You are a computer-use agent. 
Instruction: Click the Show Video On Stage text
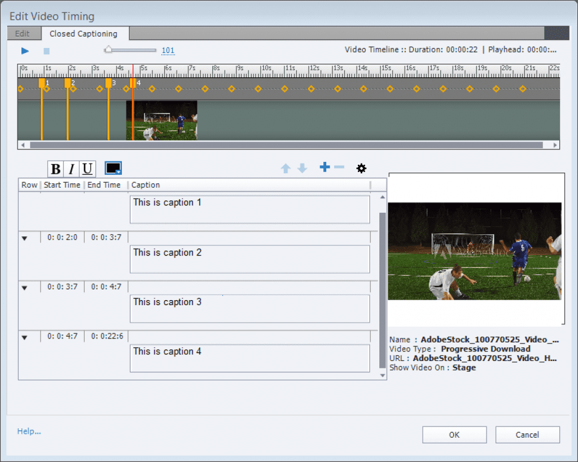pos(432,368)
